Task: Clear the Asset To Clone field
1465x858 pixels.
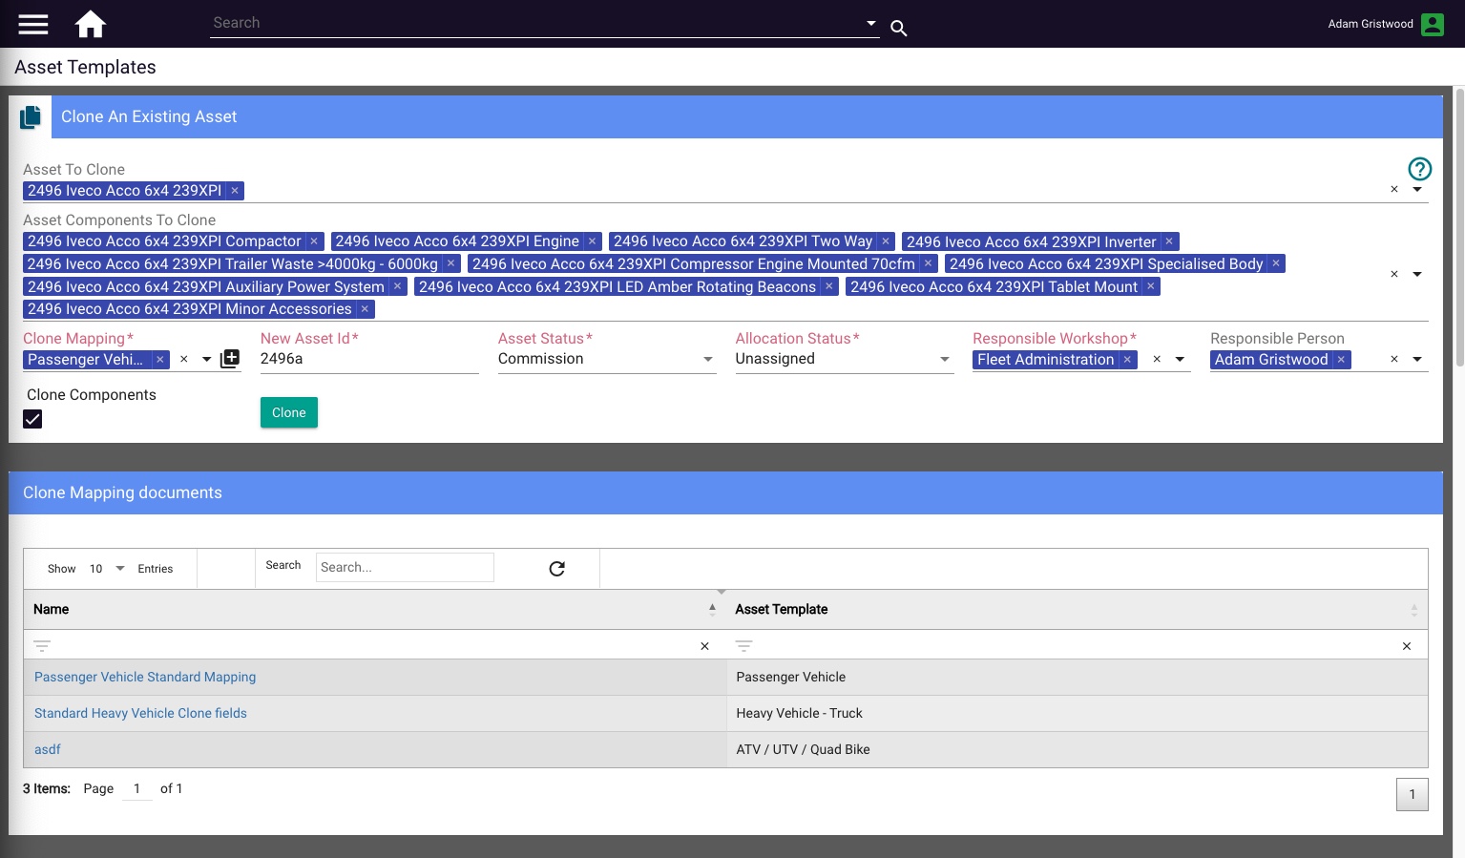Action: pos(1394,189)
